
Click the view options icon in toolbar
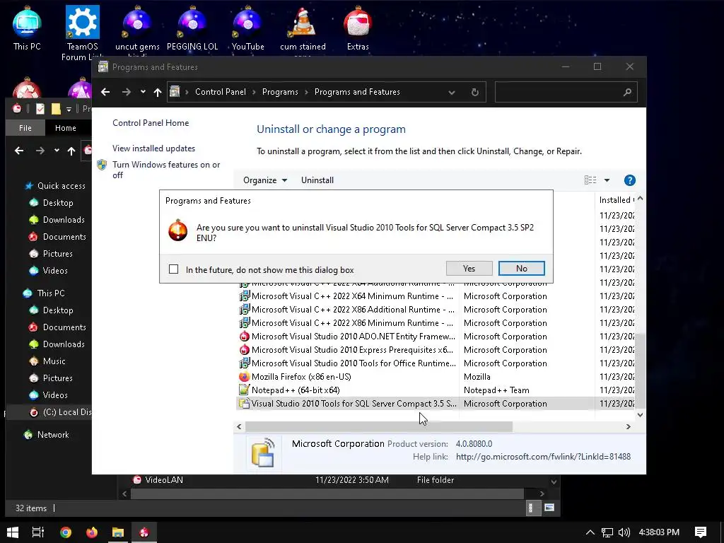pos(590,180)
